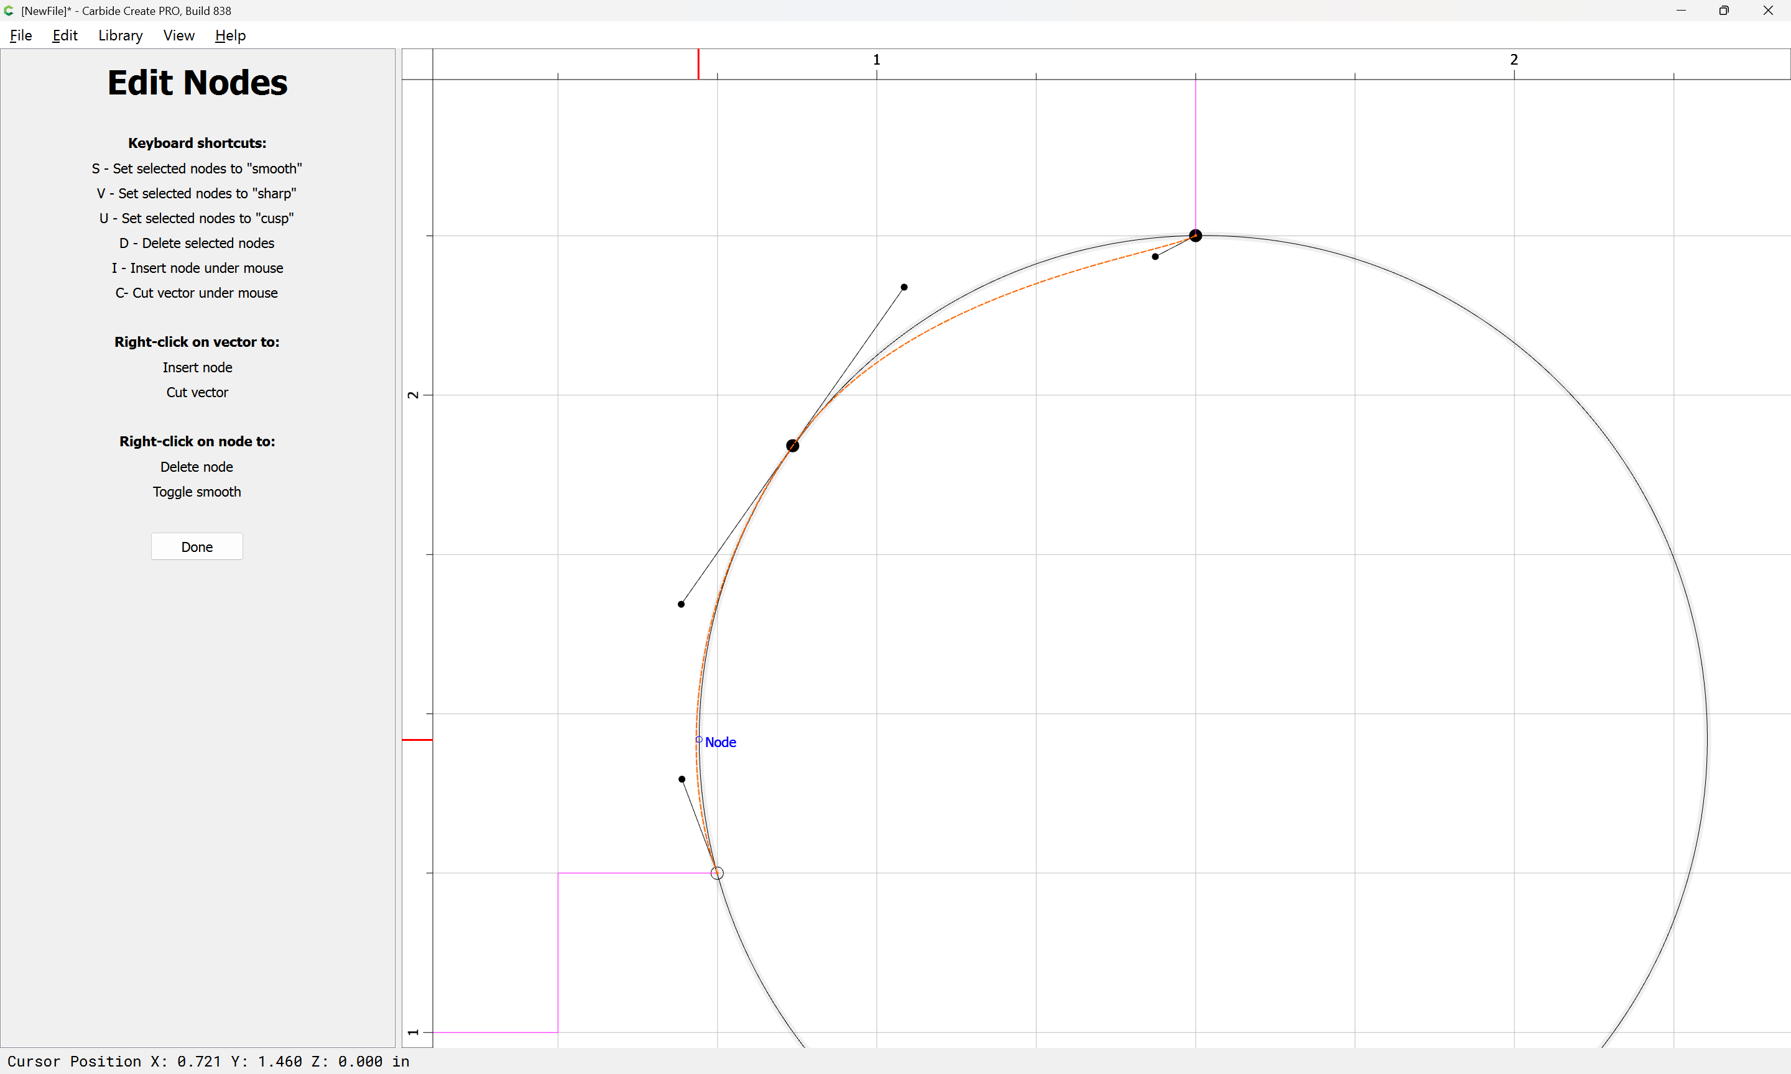Click the red marker on the vertical ruler
The width and height of the screenshot is (1791, 1074).
coord(417,740)
